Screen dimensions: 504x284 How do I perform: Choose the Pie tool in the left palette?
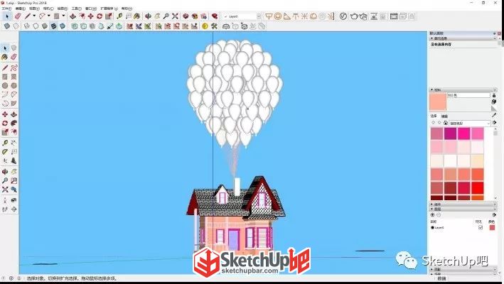[14, 104]
